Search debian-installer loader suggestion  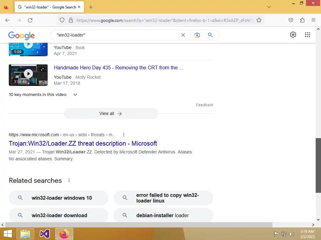pyautogui.click(x=163, y=215)
